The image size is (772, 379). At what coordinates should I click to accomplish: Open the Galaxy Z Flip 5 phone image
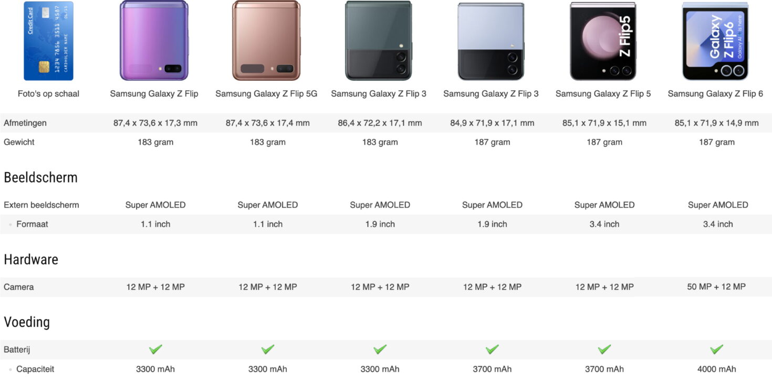(x=603, y=41)
